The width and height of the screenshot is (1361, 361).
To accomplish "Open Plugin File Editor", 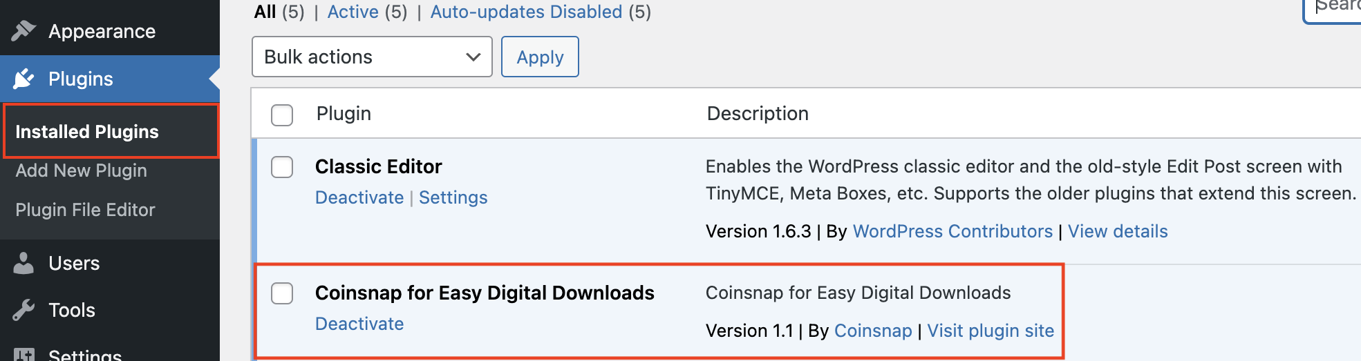I will 85,210.
